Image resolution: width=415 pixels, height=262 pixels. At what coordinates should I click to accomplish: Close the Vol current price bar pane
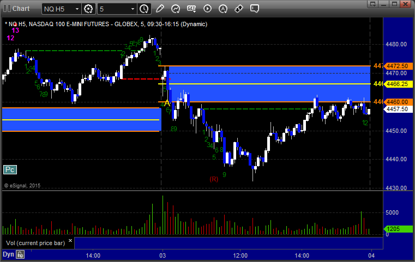pos(70,241)
